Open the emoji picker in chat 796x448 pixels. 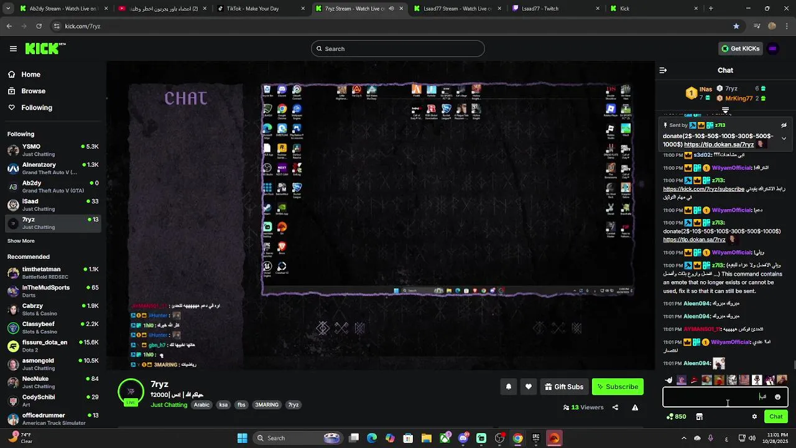(x=777, y=397)
